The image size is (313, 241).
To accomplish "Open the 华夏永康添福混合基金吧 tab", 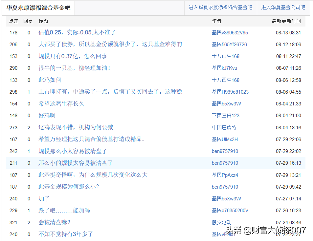I will (x=38, y=8).
